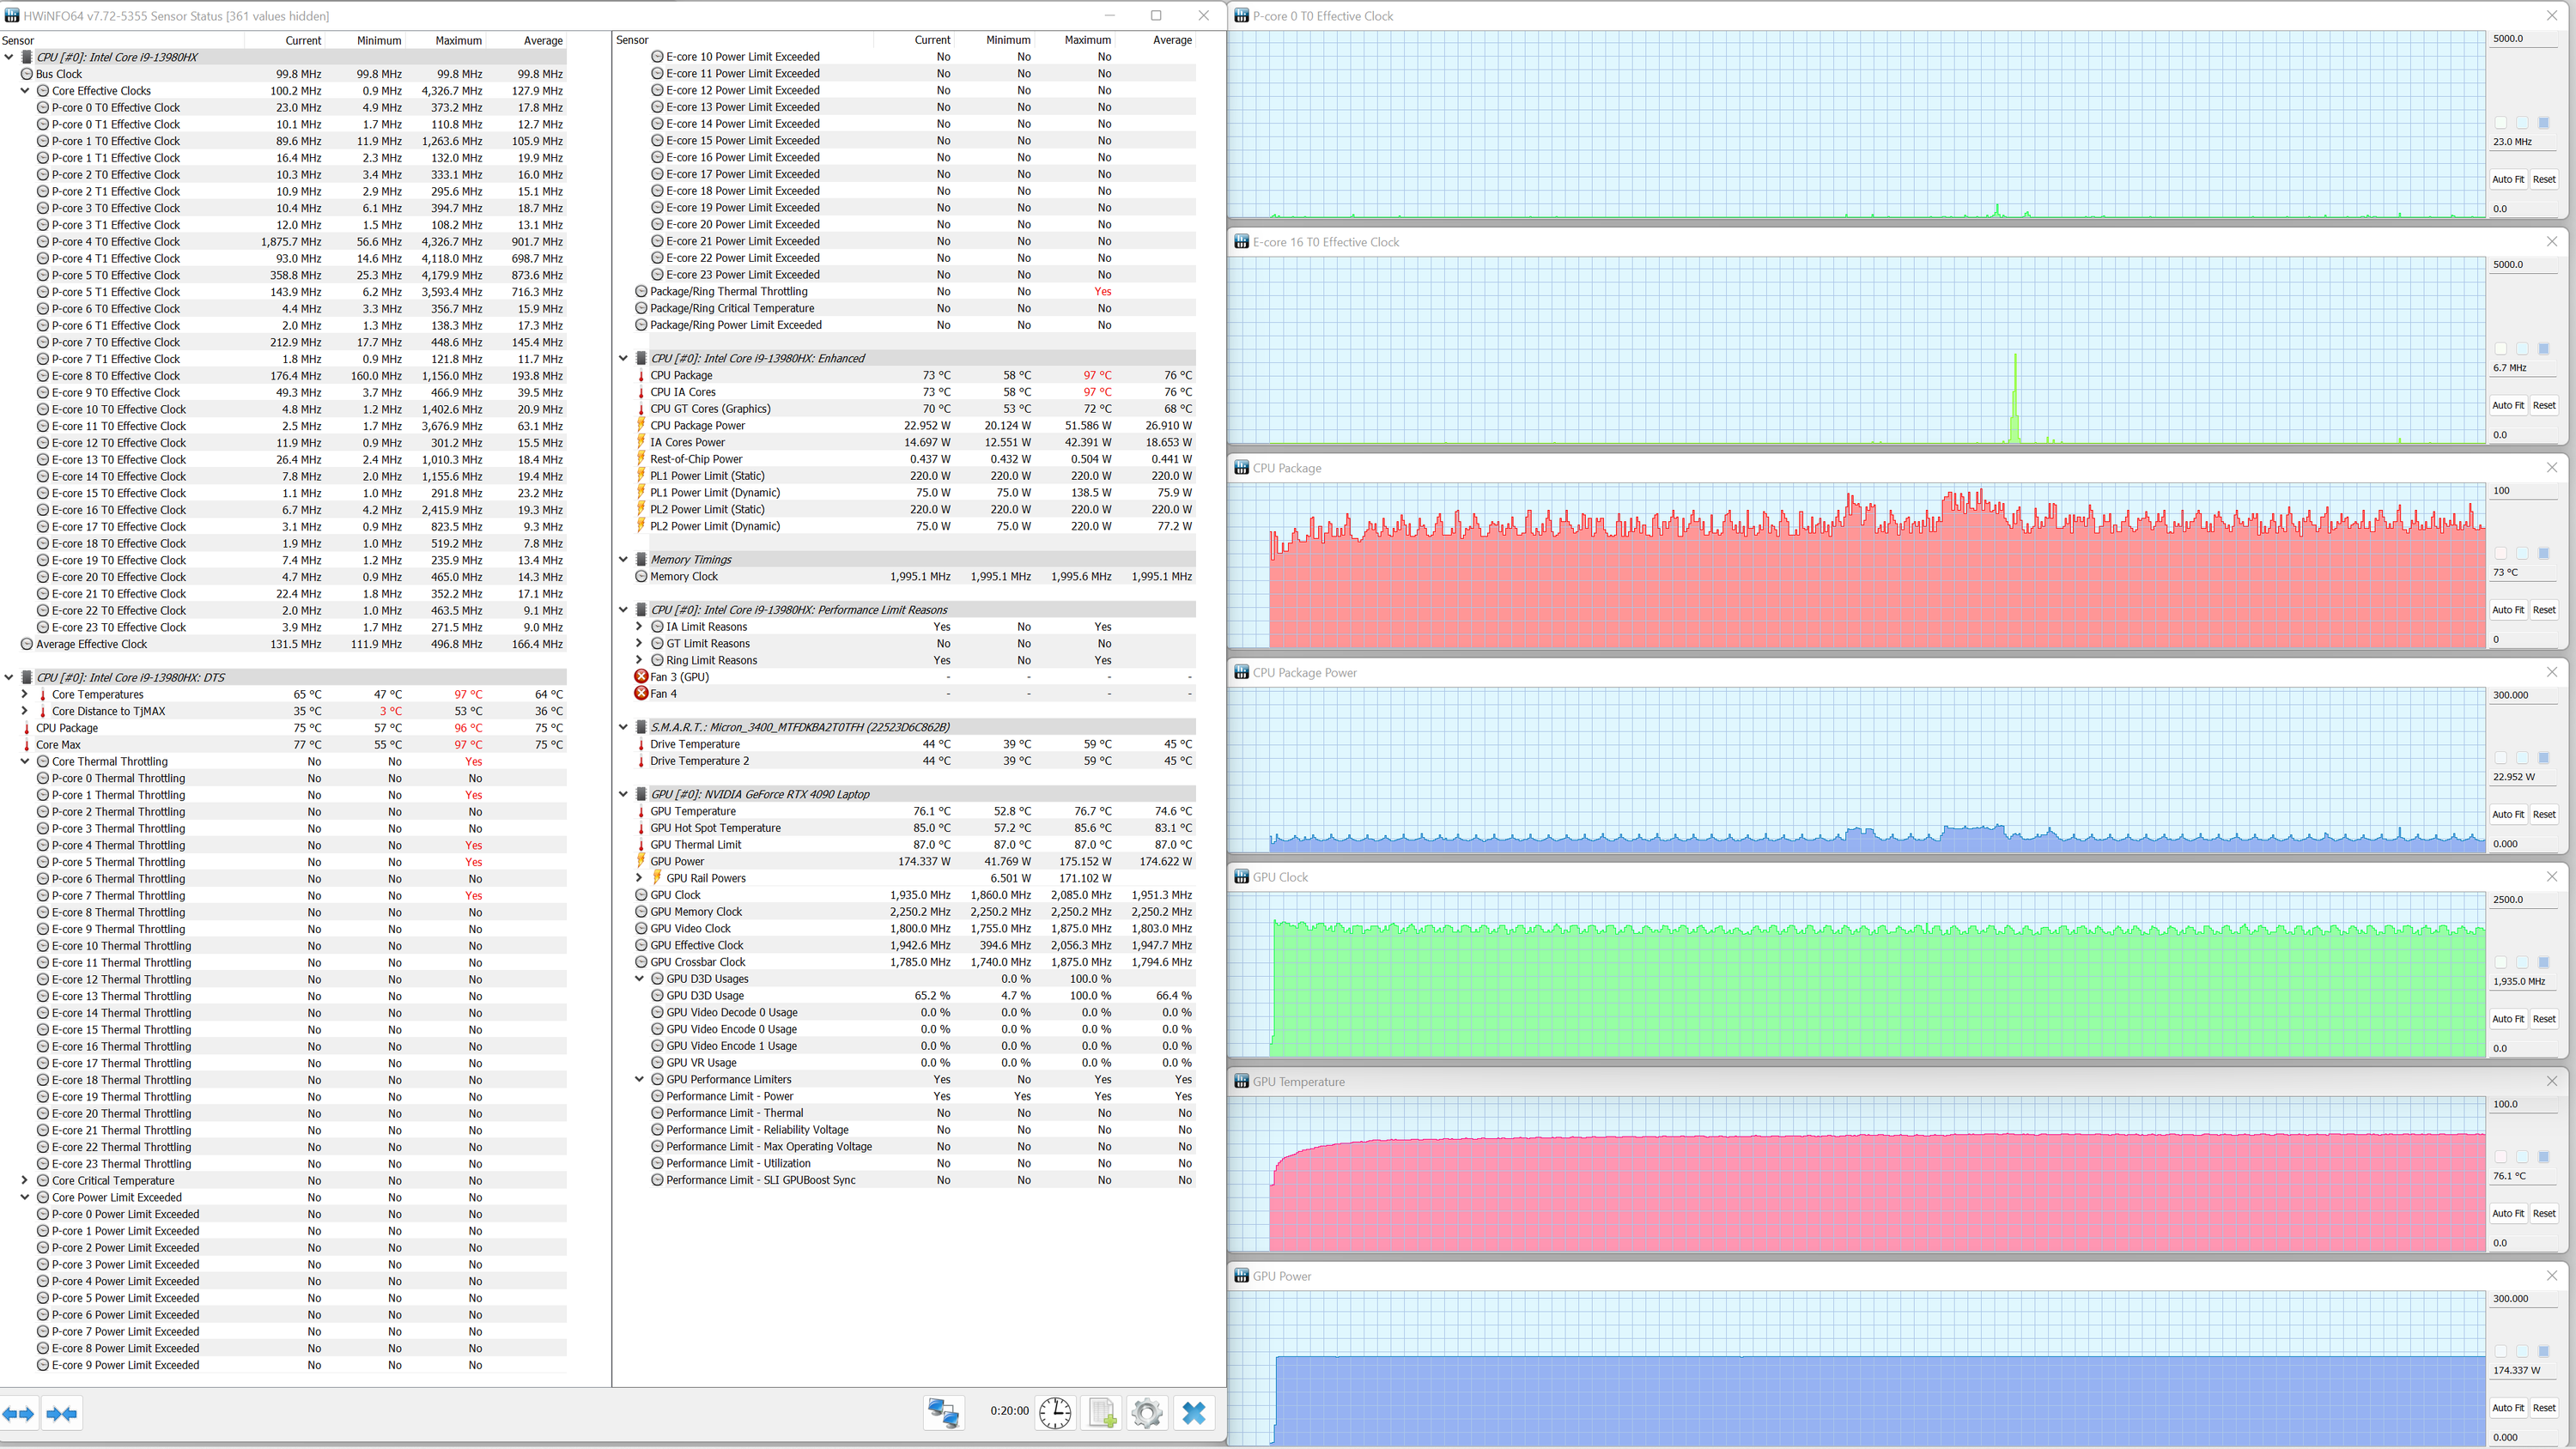Click the red X icon beside Fan 3 (GPU)
Image resolution: width=2576 pixels, height=1449 pixels.
[641, 677]
